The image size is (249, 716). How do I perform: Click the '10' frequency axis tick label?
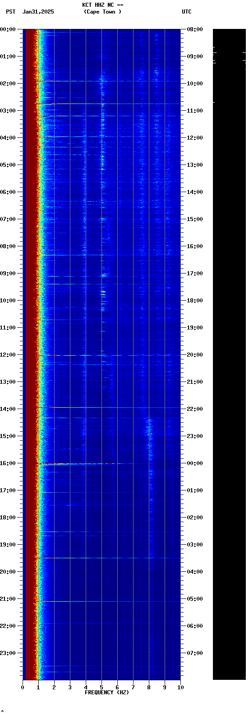click(x=180, y=688)
